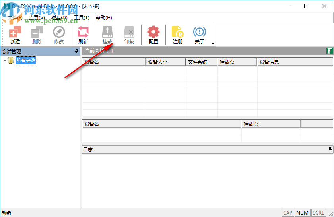Click the SCRL status bar indicator
The width and height of the screenshot is (334, 217).
[x=318, y=213]
